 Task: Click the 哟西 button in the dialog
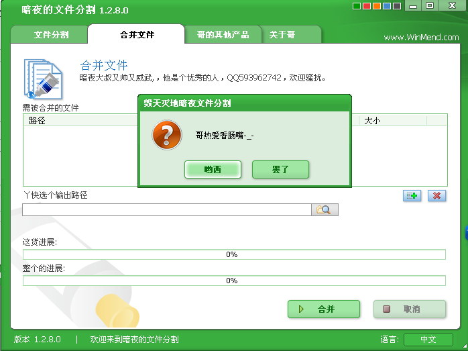pos(213,170)
